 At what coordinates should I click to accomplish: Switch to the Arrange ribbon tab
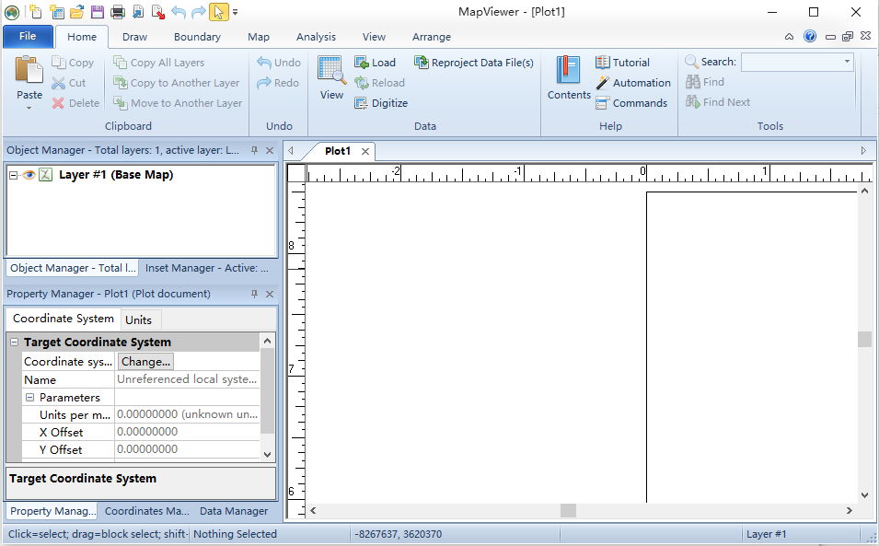pos(431,37)
